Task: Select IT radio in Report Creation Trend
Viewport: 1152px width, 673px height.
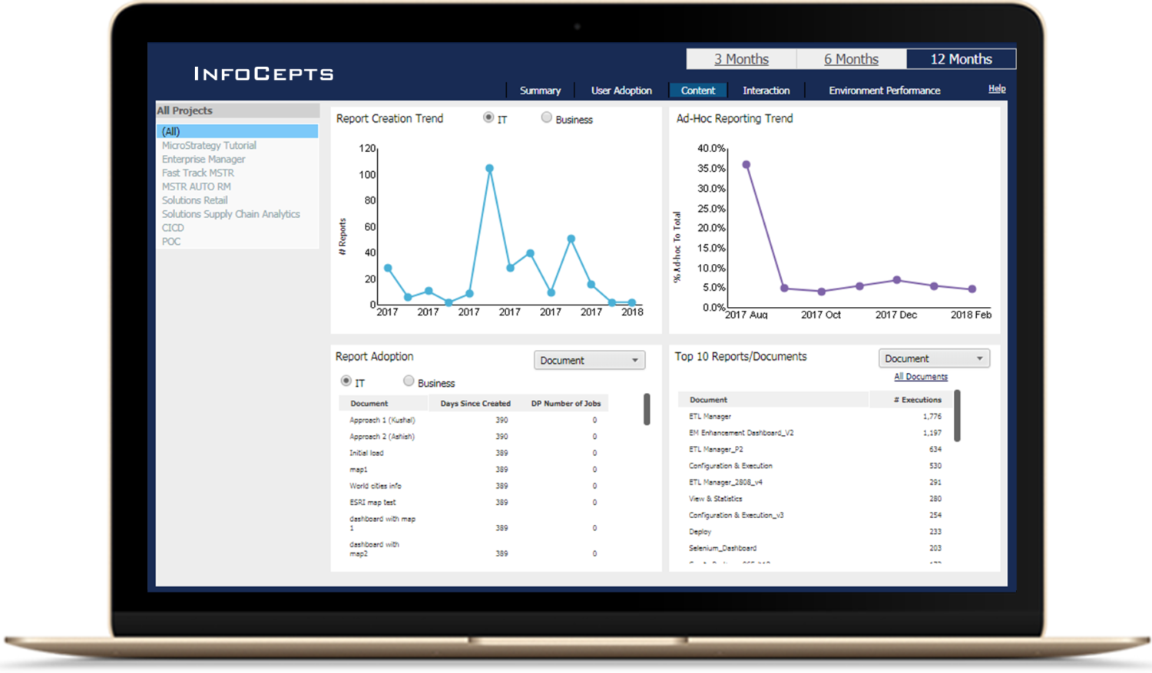Action: [x=488, y=117]
